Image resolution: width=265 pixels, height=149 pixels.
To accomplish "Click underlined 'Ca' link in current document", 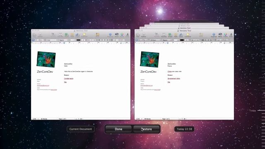I will tap(65, 82).
